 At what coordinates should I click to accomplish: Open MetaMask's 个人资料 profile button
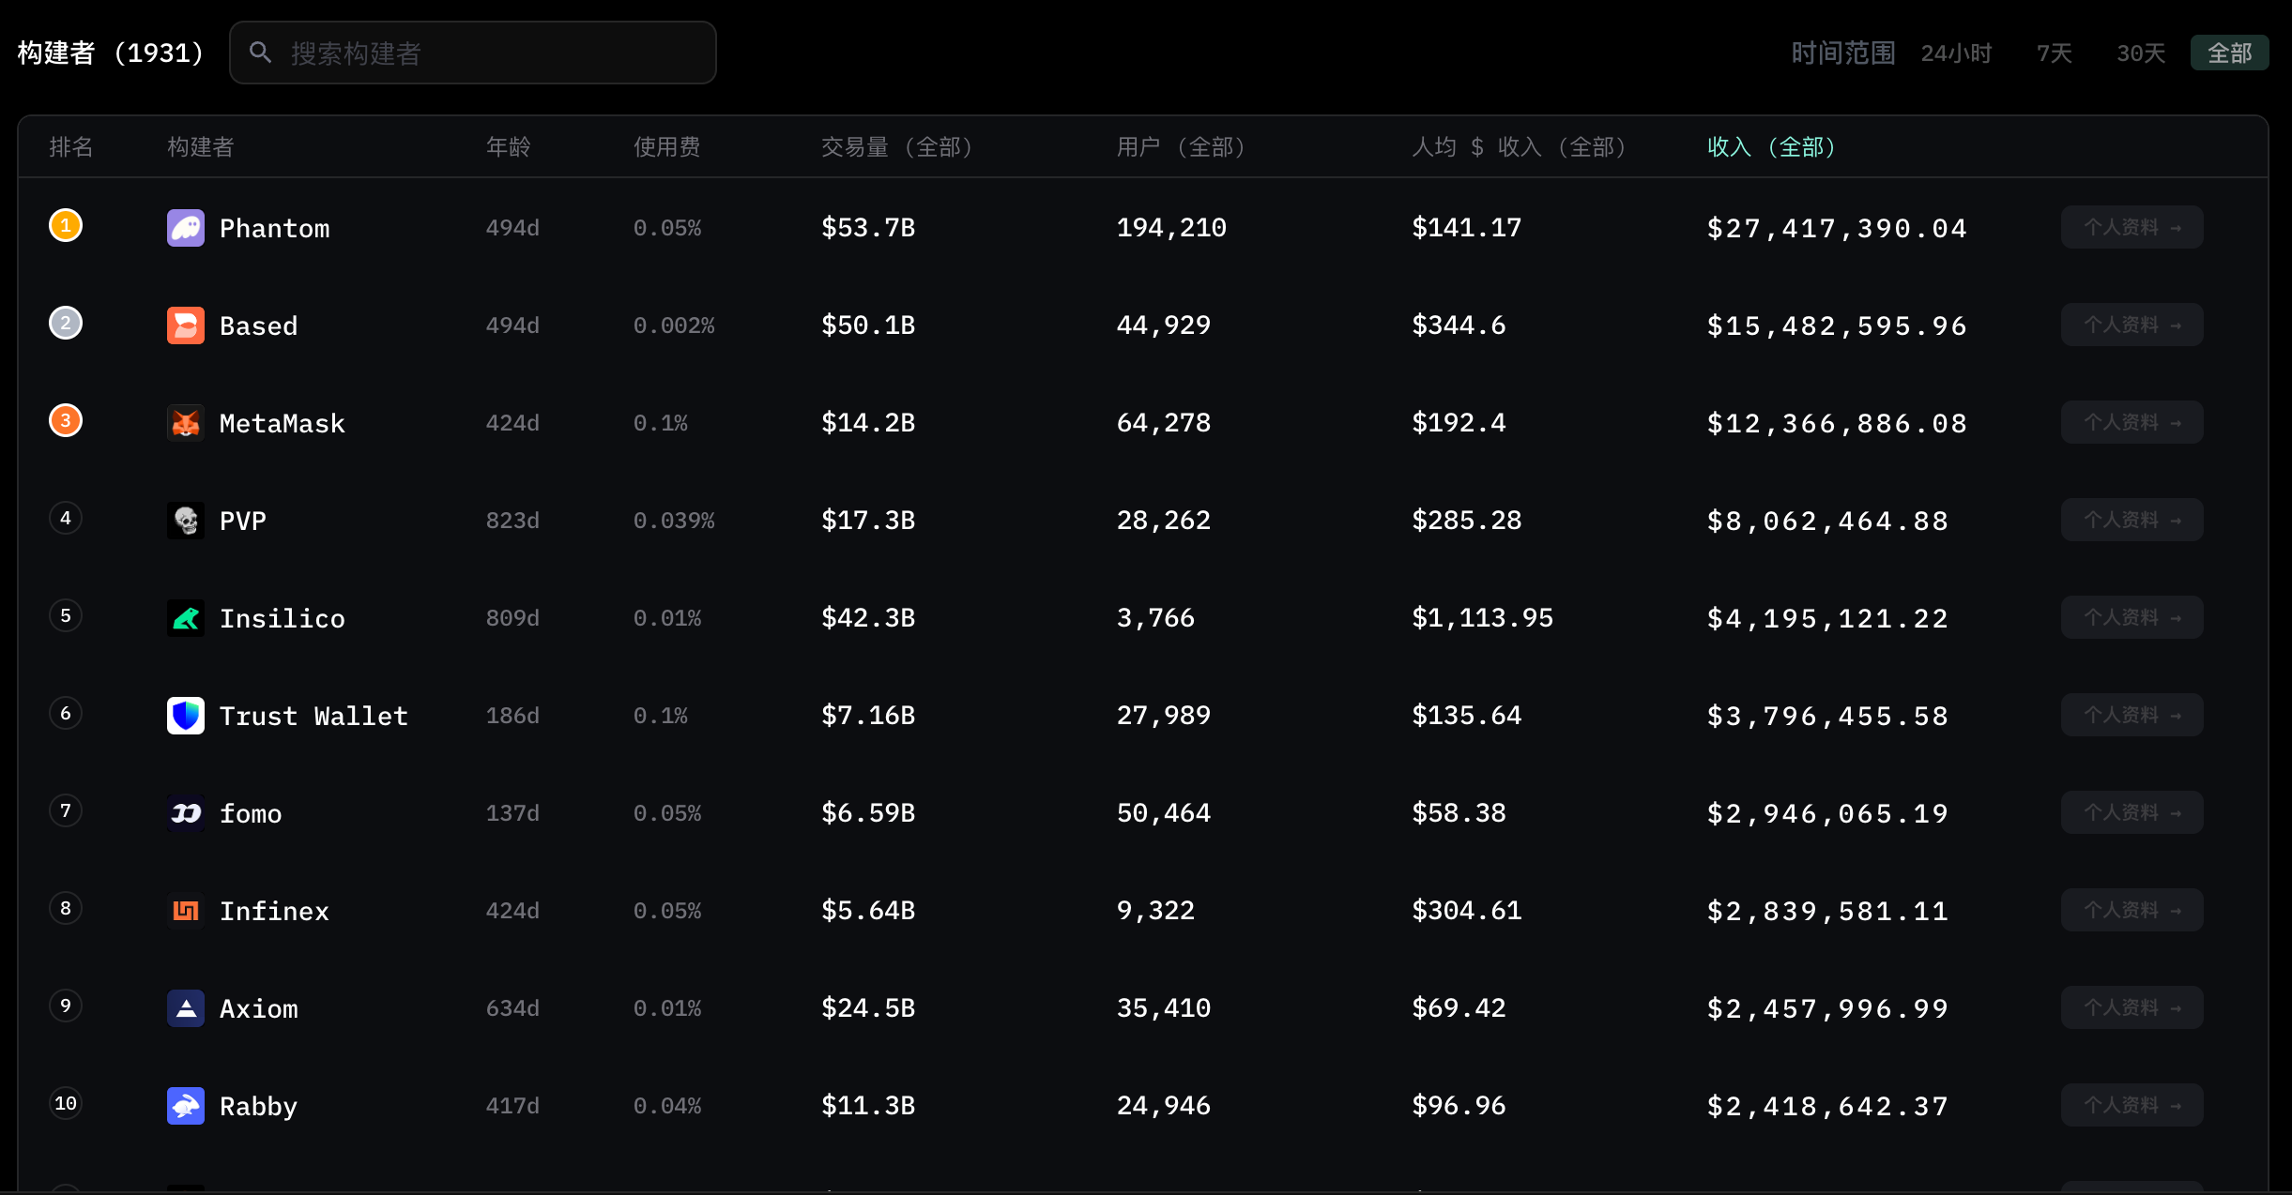2132,422
